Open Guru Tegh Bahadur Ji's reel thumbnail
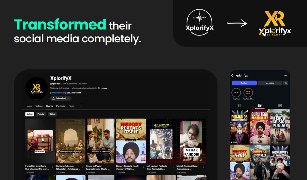Viewport: 307px width, 180px height. (260, 127)
